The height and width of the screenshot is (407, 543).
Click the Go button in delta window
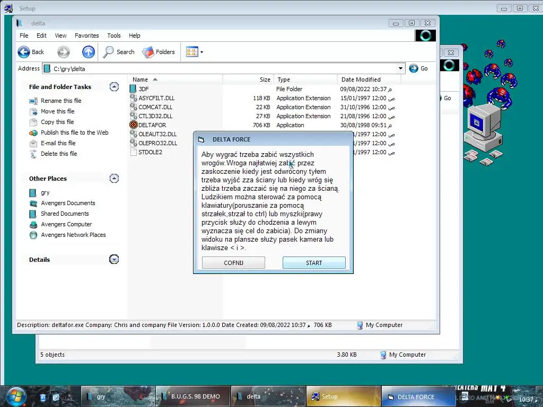point(418,68)
